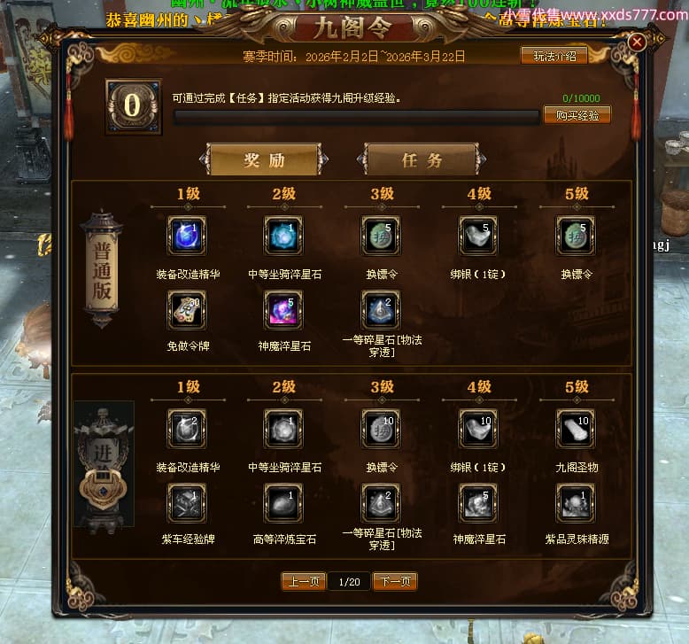This screenshot has width=689, height=644.
Task: Click 紫品灵珠精源 reward icon
Action: (576, 503)
